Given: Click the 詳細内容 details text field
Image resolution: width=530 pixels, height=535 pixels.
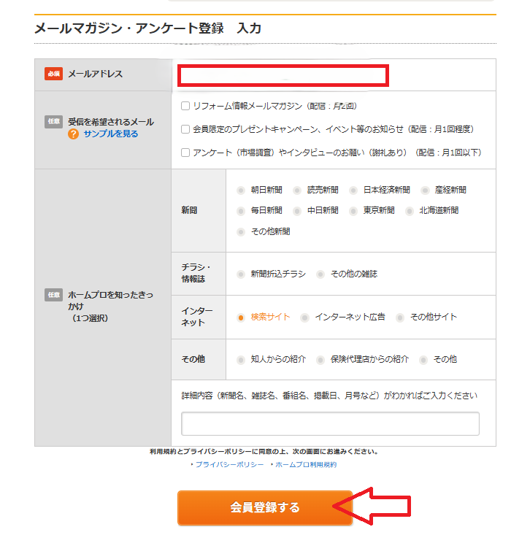Looking at the screenshot, I should (330, 424).
